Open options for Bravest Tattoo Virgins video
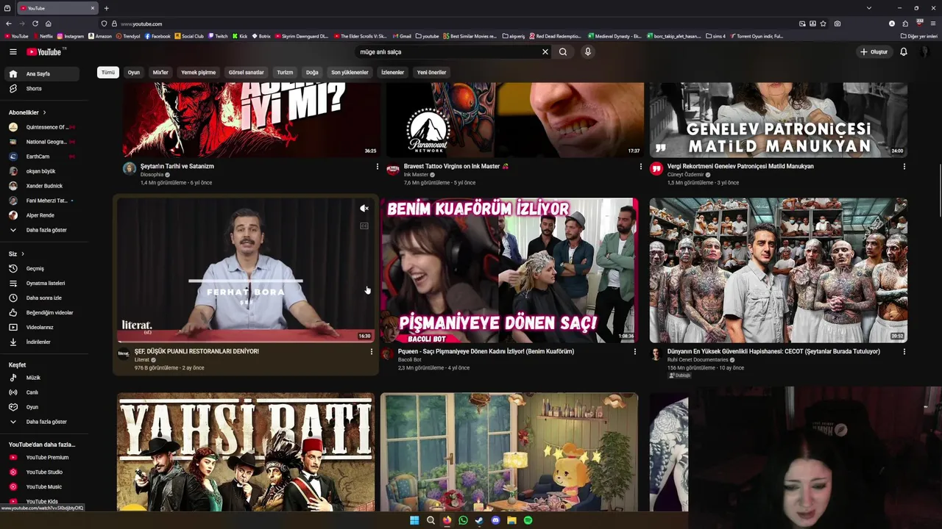Image resolution: width=942 pixels, height=529 pixels. pyautogui.click(x=641, y=167)
